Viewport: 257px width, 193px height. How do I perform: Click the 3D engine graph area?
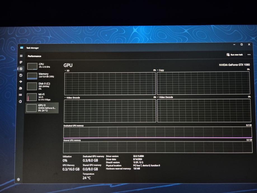click(110, 84)
